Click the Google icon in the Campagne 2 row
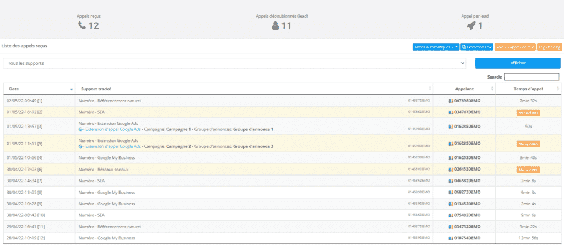Image resolution: width=564 pixels, height=246 pixels. [80, 146]
